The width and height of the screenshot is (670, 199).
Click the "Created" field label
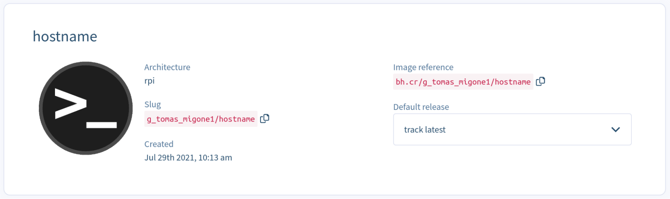click(159, 144)
